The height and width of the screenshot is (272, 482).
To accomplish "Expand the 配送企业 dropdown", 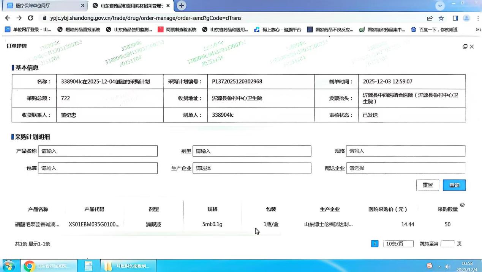I will tap(405, 168).
